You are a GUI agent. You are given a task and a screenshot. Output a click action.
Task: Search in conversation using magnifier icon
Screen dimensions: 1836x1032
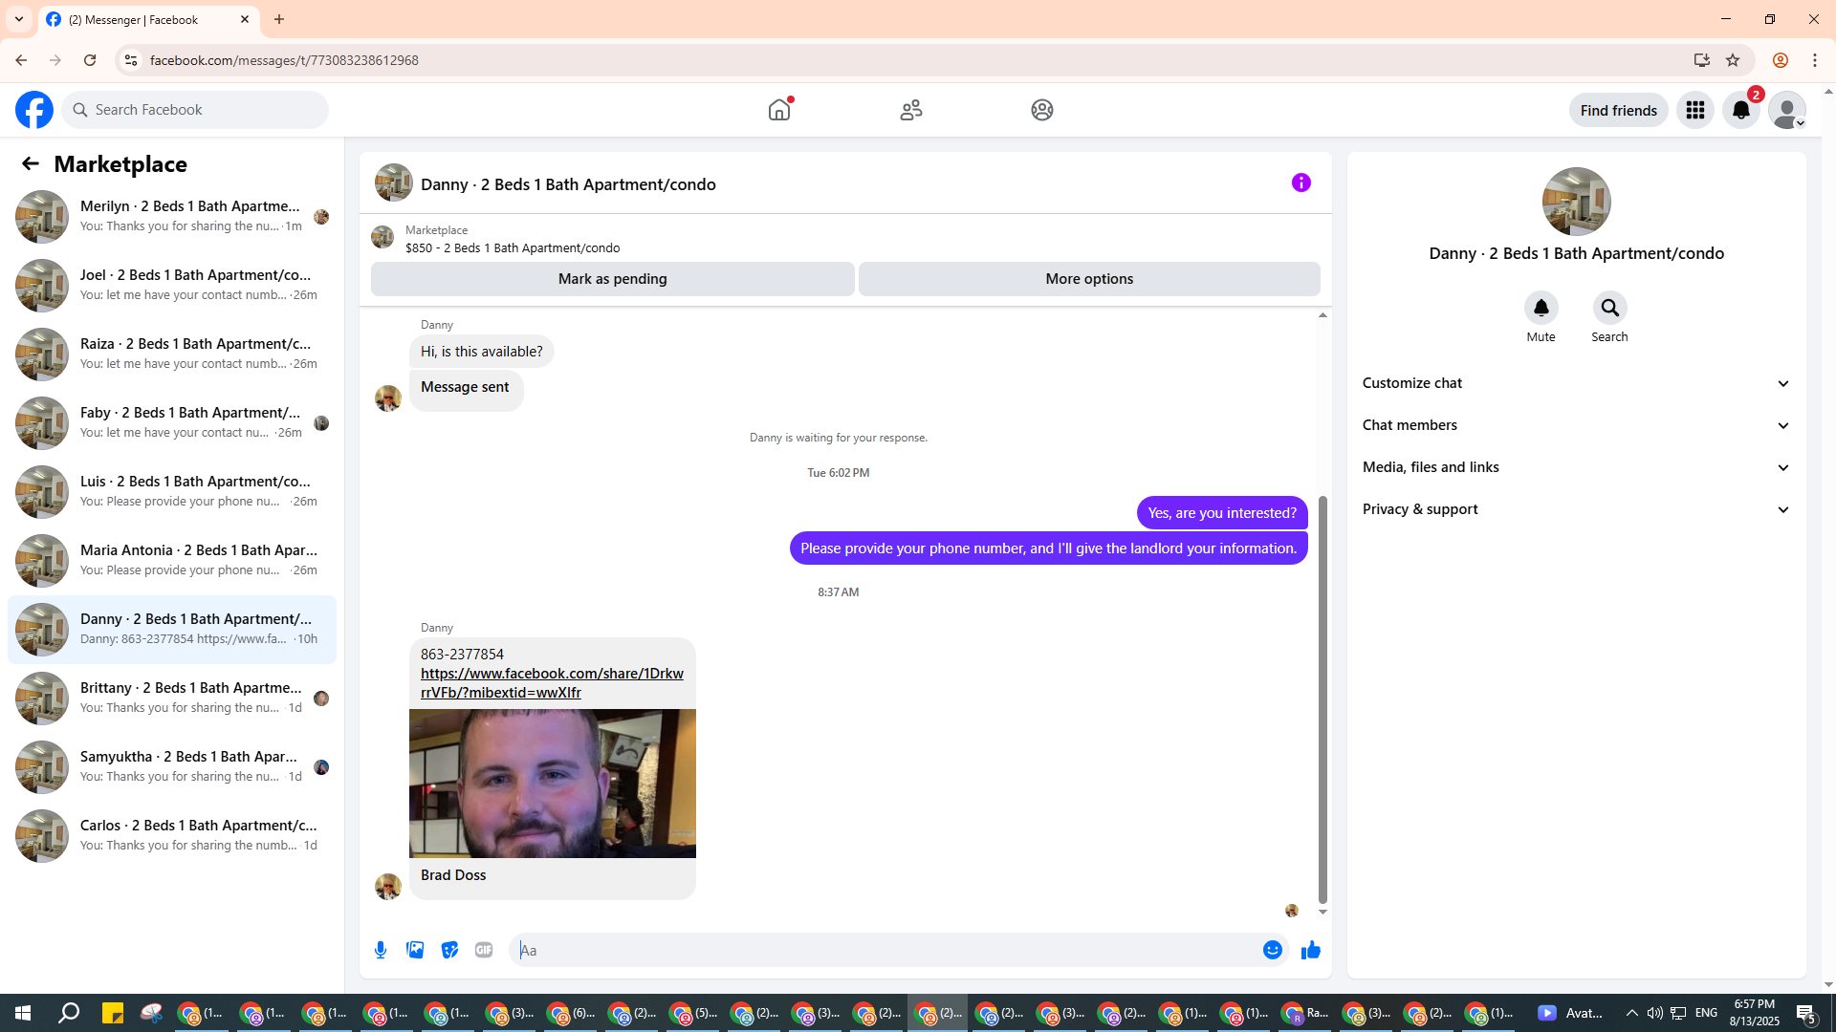click(x=1609, y=308)
